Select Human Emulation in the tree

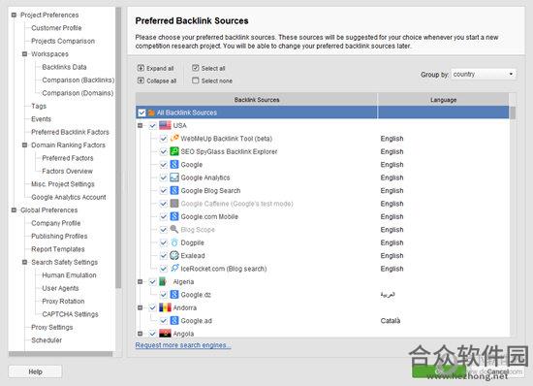coord(69,275)
